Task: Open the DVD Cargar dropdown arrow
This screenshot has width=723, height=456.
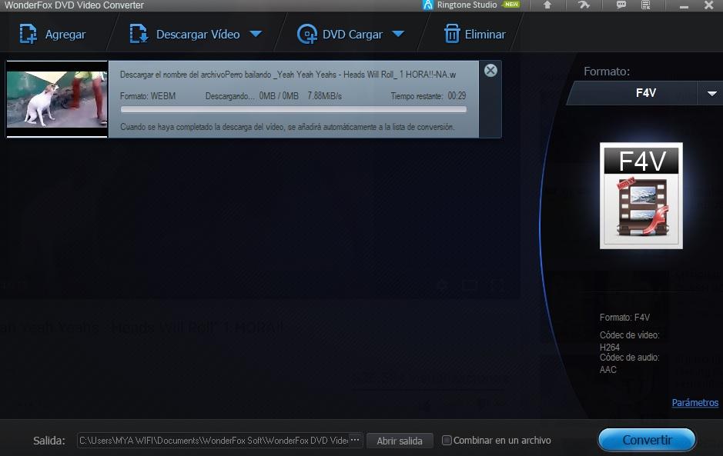Action: [x=398, y=35]
